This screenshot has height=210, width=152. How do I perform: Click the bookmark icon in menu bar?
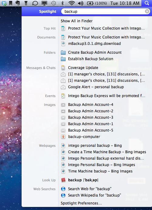pyautogui.click(x=11, y=3)
